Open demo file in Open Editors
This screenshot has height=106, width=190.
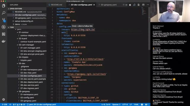click(27, 24)
